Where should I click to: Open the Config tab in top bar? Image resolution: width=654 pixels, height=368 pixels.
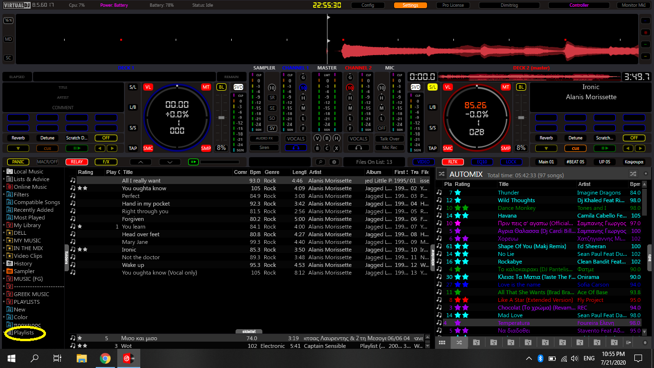click(x=368, y=5)
